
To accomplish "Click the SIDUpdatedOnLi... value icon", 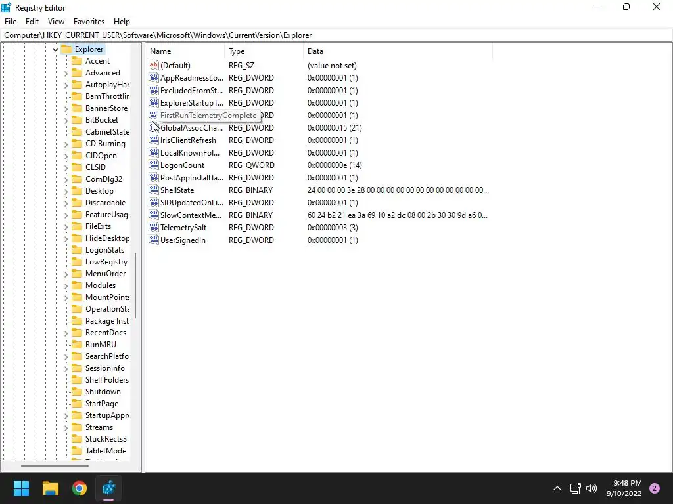I will 154,202.
